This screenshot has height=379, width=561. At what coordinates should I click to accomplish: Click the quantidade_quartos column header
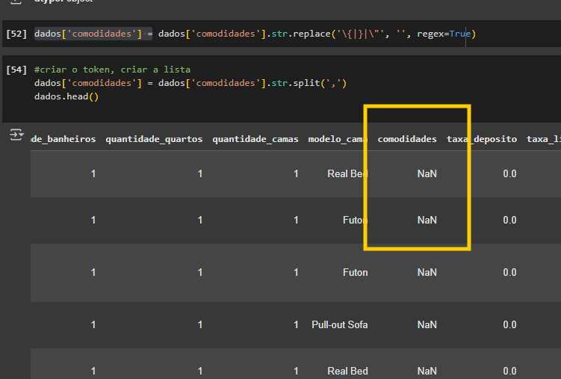[x=154, y=139]
